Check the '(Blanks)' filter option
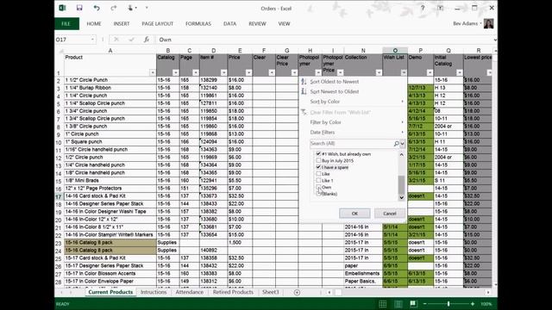 point(318,194)
